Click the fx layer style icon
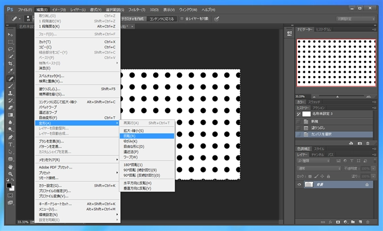 [x=330, y=222]
